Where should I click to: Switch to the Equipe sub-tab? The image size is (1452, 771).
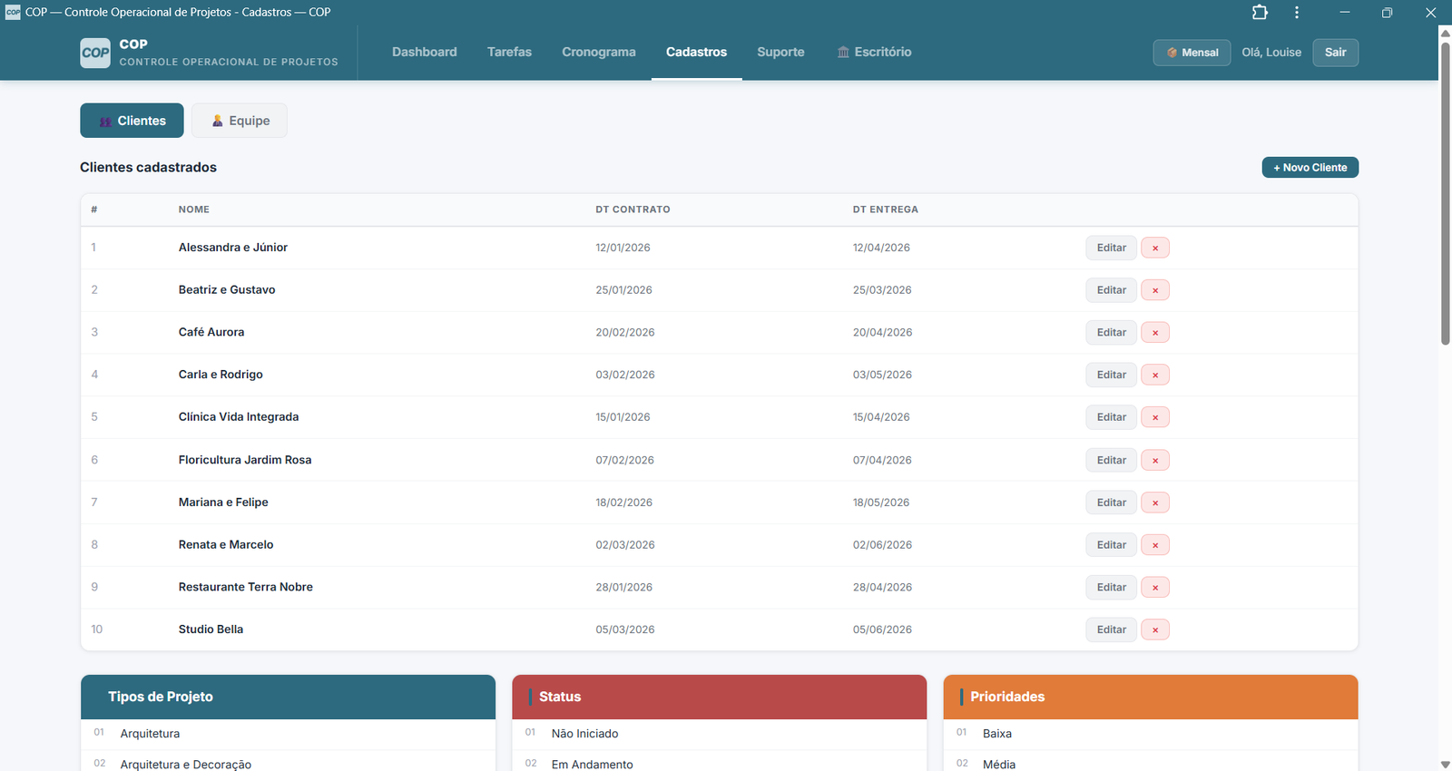click(240, 121)
